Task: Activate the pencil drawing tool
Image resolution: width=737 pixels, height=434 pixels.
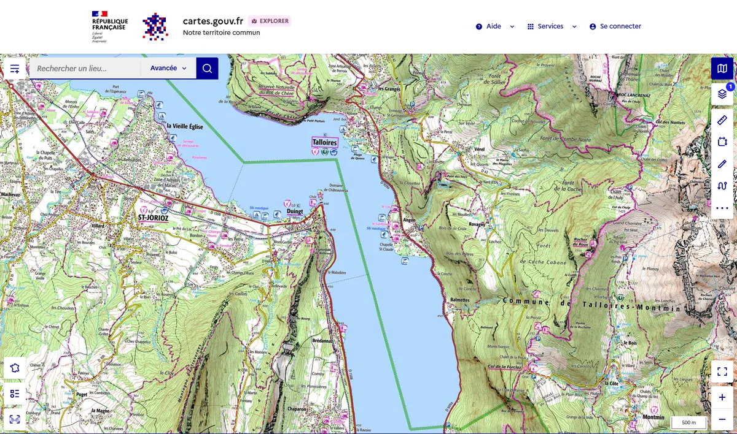Action: point(722,164)
